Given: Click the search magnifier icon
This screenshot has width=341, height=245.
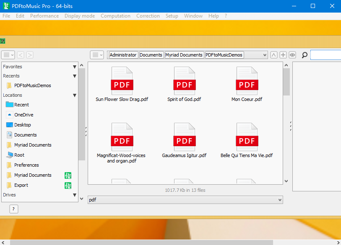Looking at the screenshot, I should 304,55.
